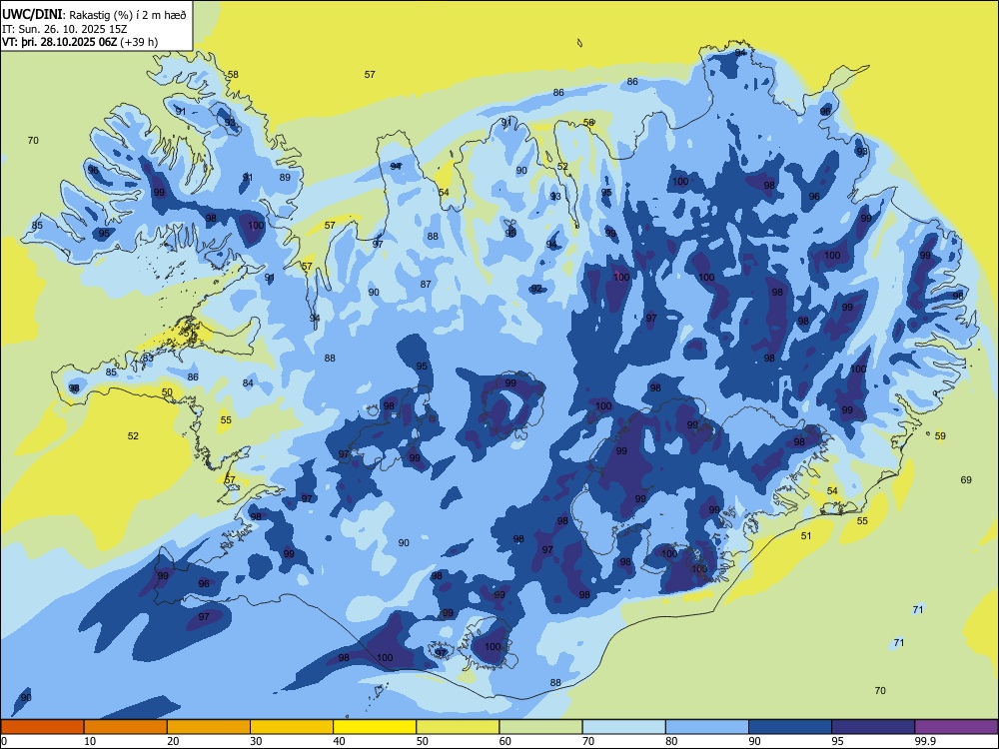
Task: Click the humidity value 58 on the map
Action: (x=233, y=75)
